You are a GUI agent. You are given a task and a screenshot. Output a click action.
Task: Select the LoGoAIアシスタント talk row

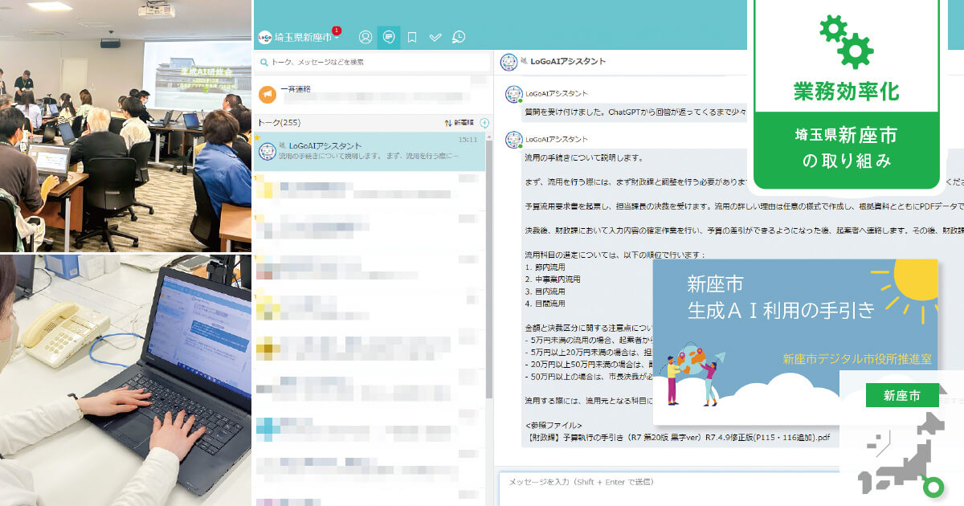tap(370, 151)
